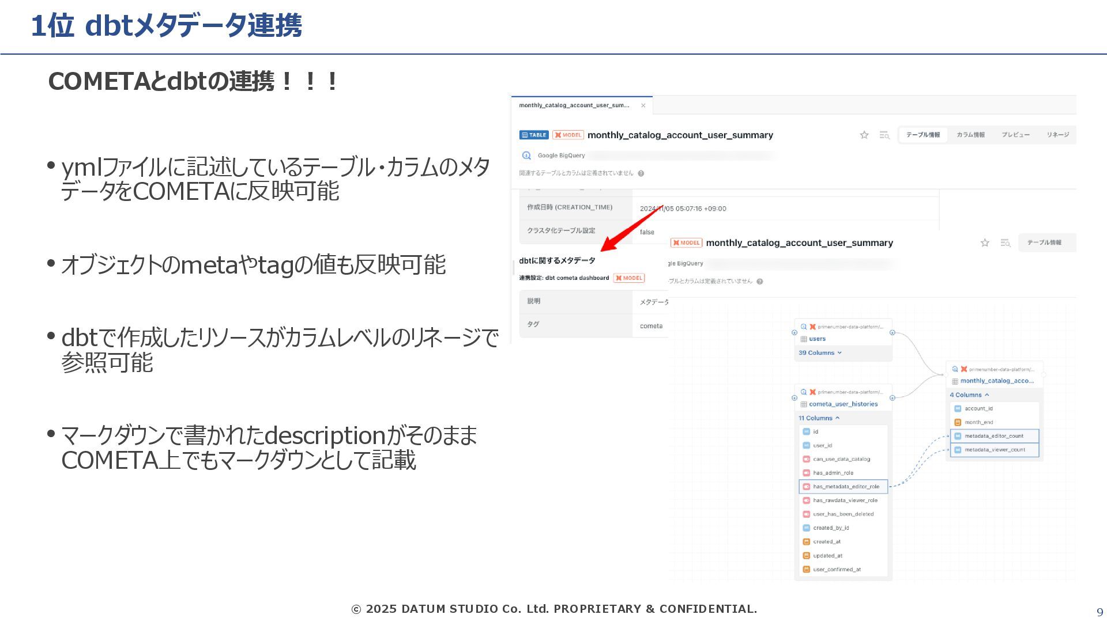Click help icon after 関連するテーブルとカラムは定義されていません
This screenshot has height=622, width=1107.
click(641, 173)
